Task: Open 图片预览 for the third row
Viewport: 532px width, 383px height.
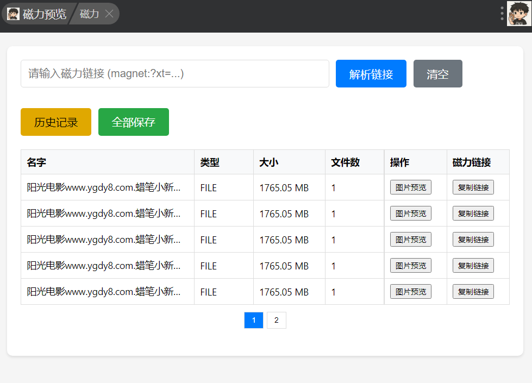Action: pyautogui.click(x=410, y=240)
